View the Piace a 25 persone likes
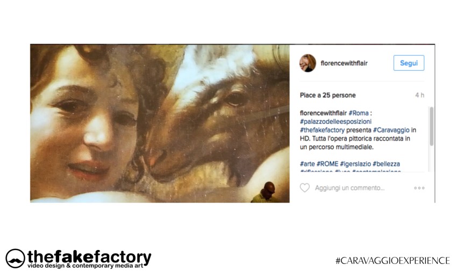 pos(328,95)
